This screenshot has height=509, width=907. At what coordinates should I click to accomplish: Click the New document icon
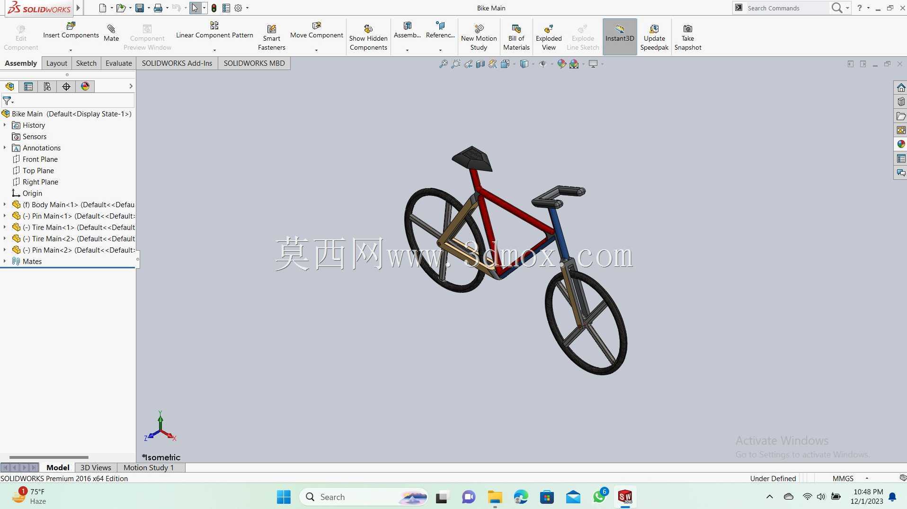coord(102,8)
